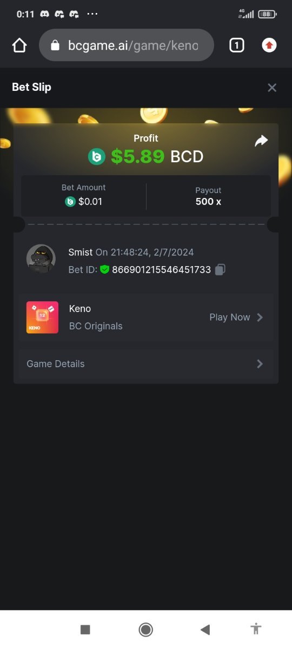This screenshot has width=292, height=649.
Task: Tap the Android back triangle button
Action: click(x=205, y=630)
